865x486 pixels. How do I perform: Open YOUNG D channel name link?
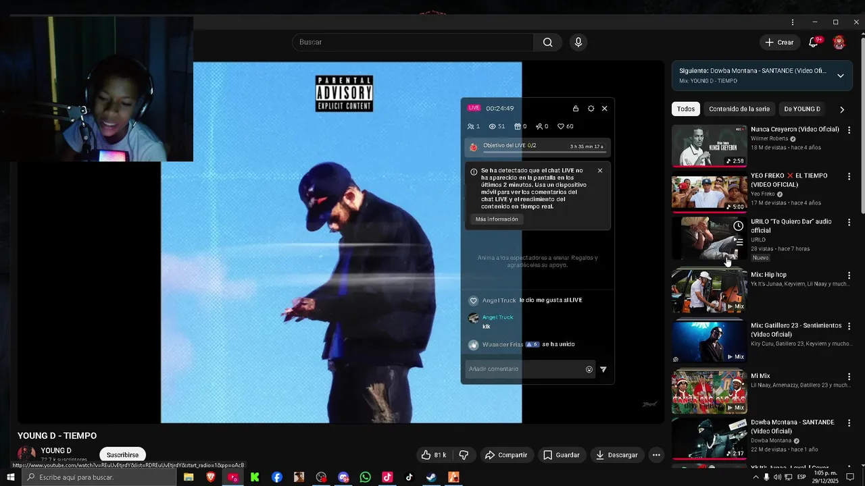tap(56, 451)
